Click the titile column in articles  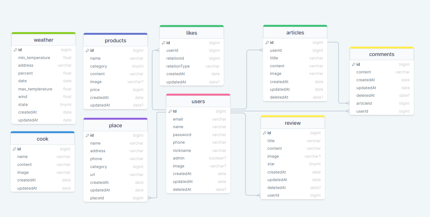[295, 58]
